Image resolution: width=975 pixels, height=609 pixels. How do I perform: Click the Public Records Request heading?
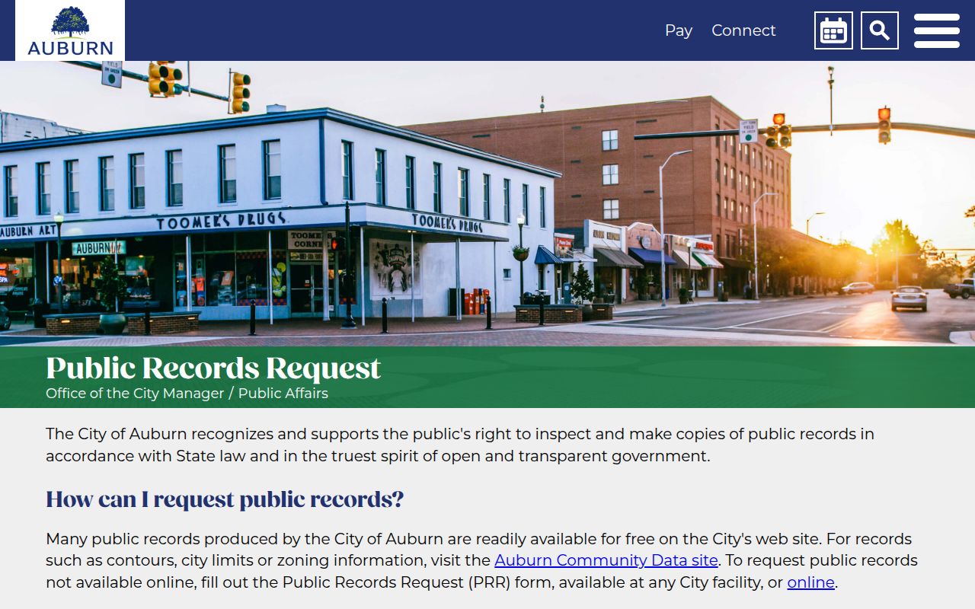pyautogui.click(x=213, y=368)
